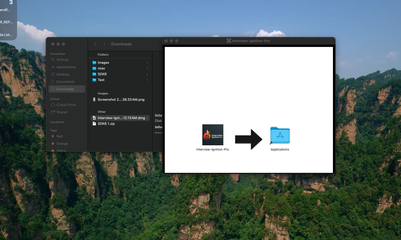This screenshot has width=401, height=240.
Task: Open iCloud Drive in the sidebar
Action: click(x=66, y=105)
